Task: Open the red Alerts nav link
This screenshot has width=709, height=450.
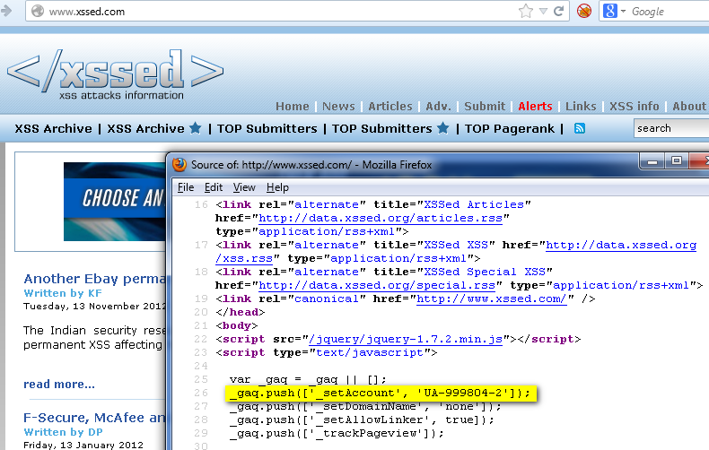Action: 535,106
